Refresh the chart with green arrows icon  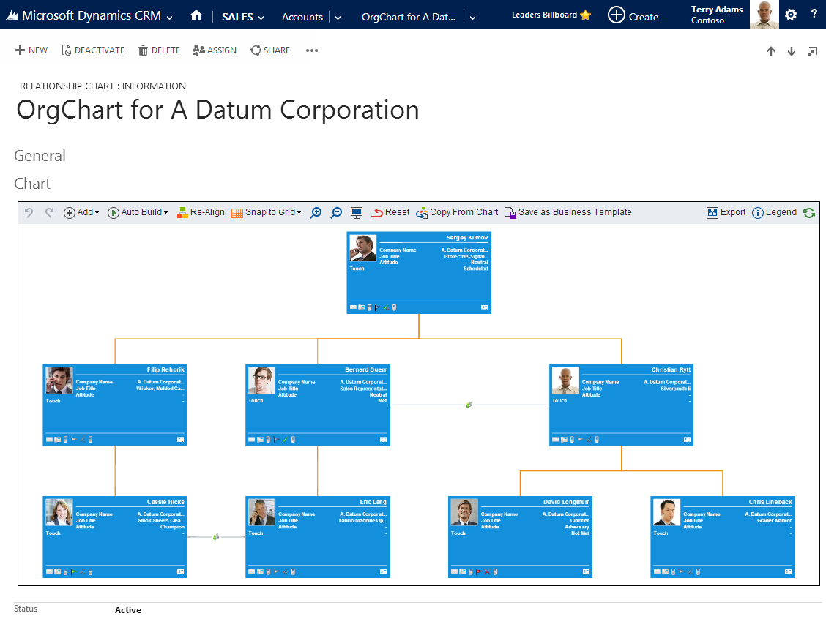coord(809,213)
